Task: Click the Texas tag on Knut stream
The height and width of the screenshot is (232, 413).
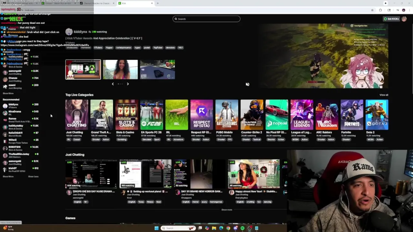Action: tap(141, 202)
